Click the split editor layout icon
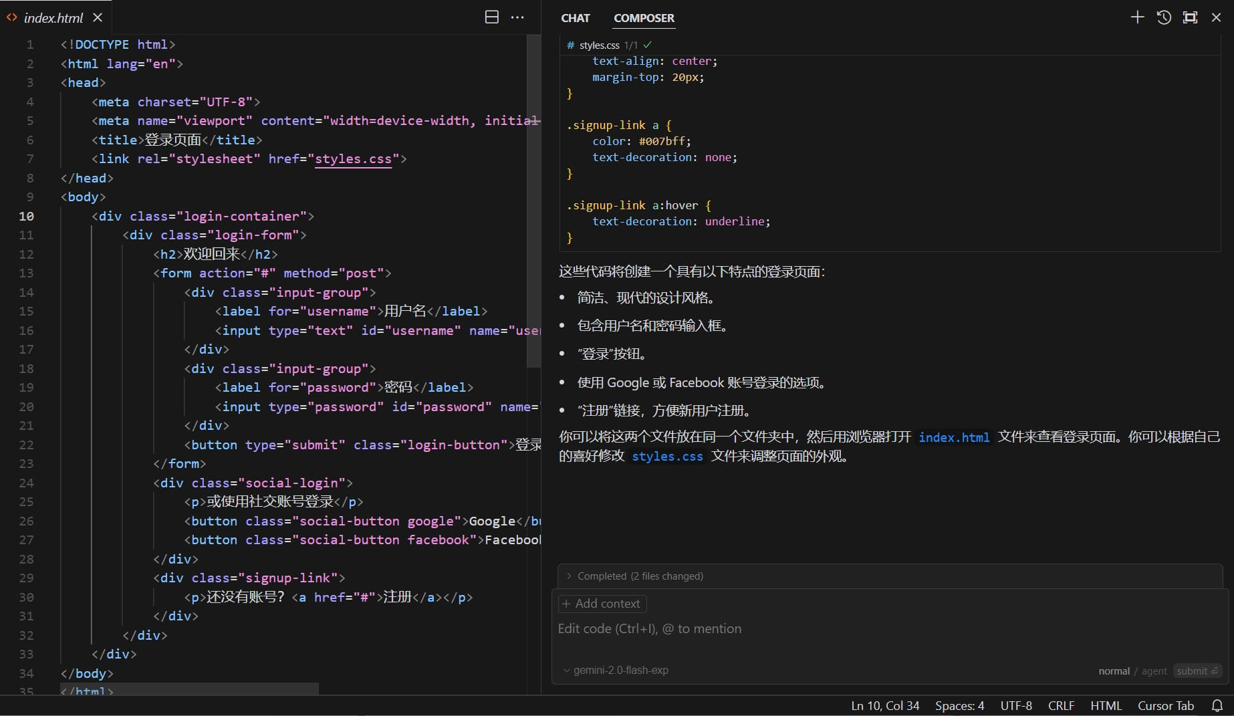 tap(491, 17)
